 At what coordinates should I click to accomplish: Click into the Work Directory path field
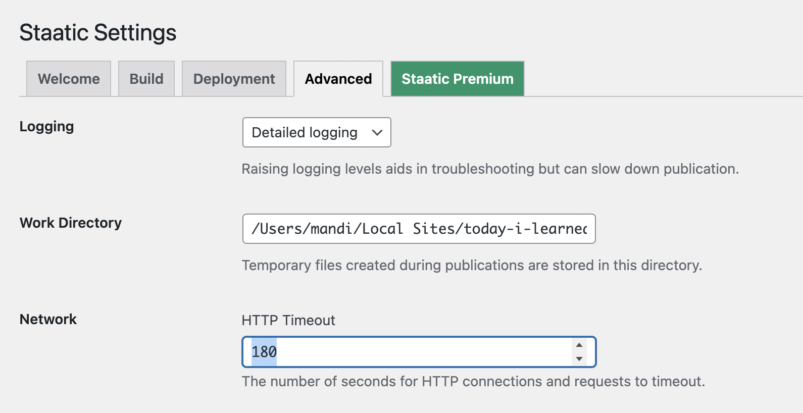tap(419, 229)
